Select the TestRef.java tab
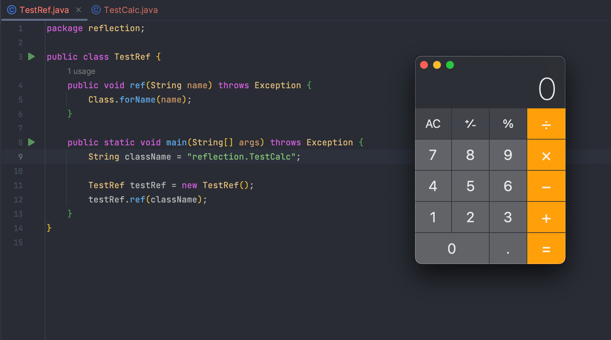This screenshot has height=340, width=611. pyautogui.click(x=44, y=10)
